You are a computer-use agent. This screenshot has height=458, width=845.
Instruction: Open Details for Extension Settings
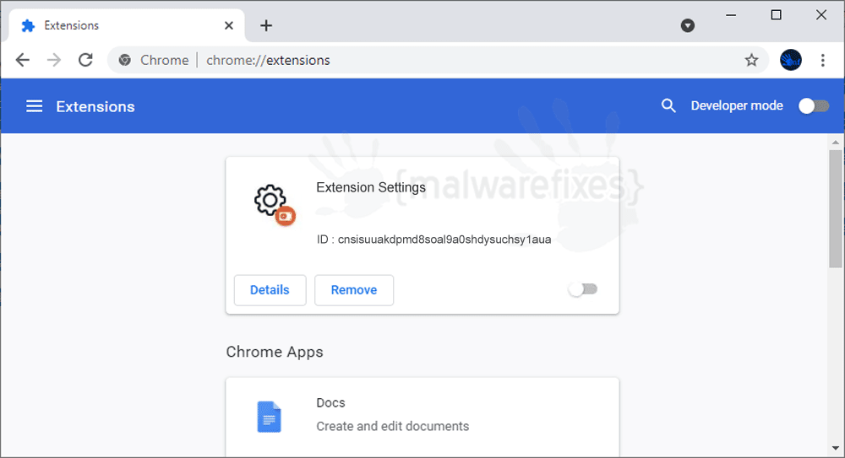click(x=270, y=290)
